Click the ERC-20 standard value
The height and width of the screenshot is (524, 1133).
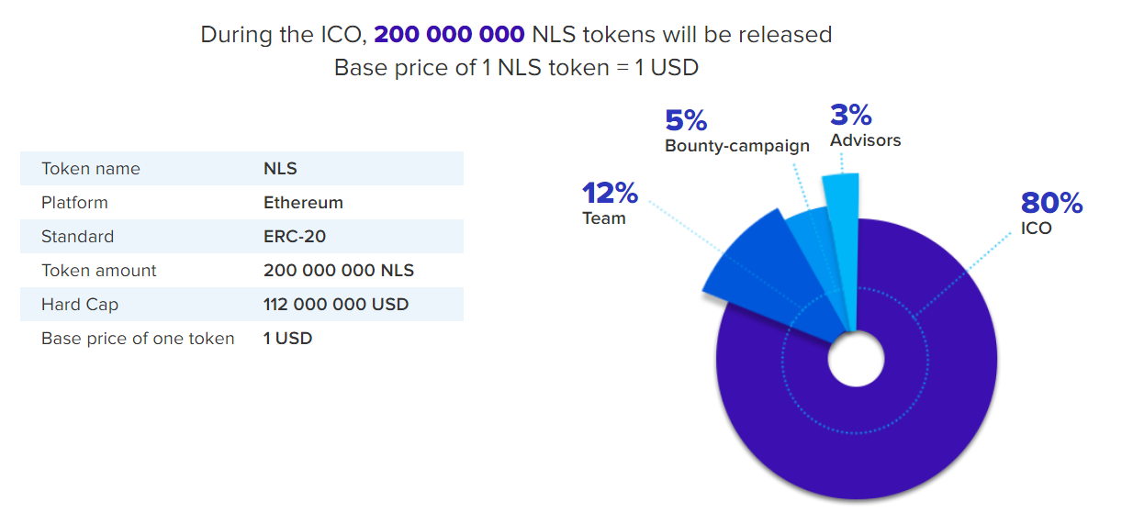(294, 237)
